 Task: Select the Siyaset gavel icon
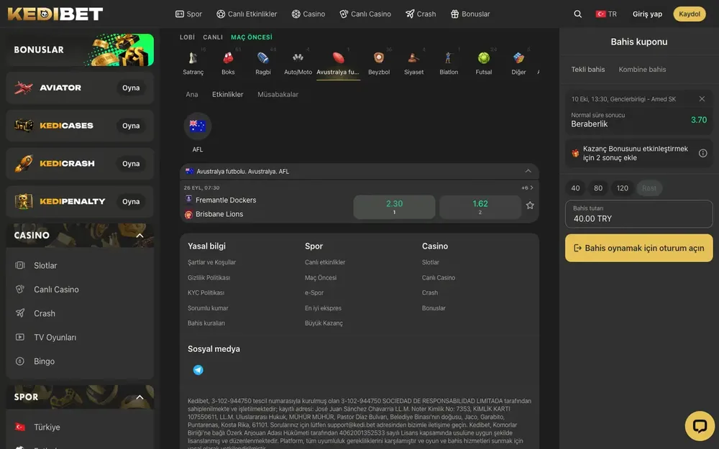coord(413,57)
